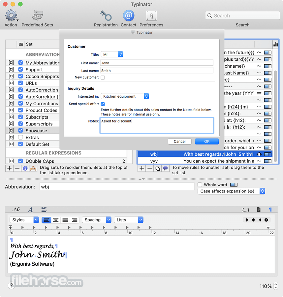Add a new rule with plus button
The height and width of the screenshot is (297, 283).
click(x=141, y=168)
